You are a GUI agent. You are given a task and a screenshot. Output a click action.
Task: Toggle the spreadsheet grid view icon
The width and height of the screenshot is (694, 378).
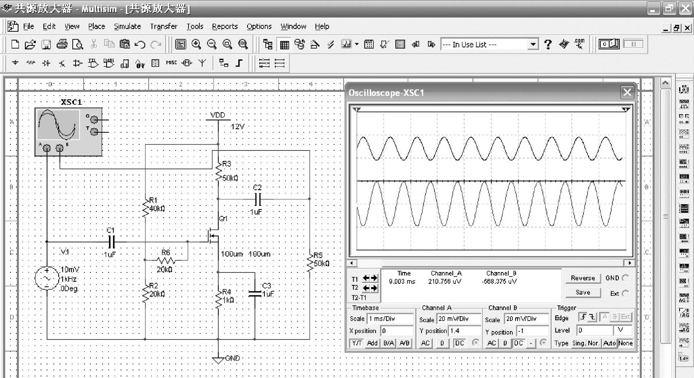(x=285, y=45)
